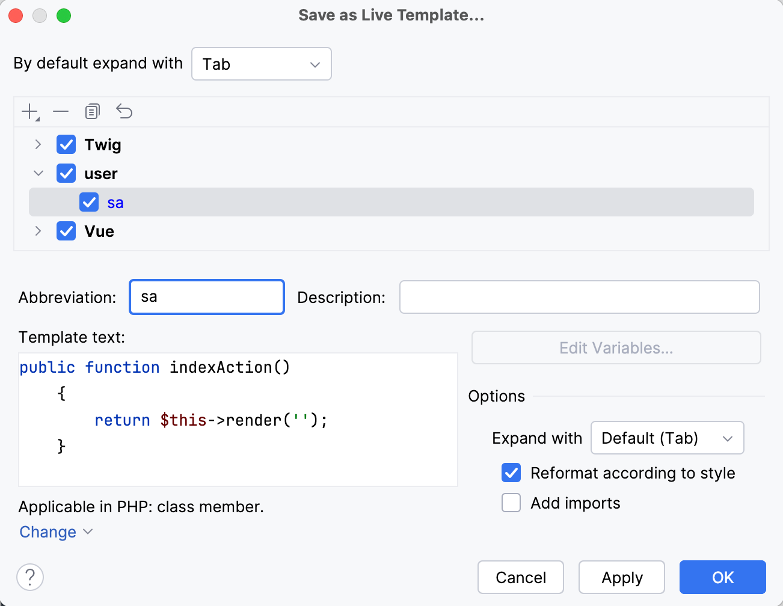Screen dimensions: 783x606
Task: Open the Expand with dropdown
Action: click(x=667, y=438)
